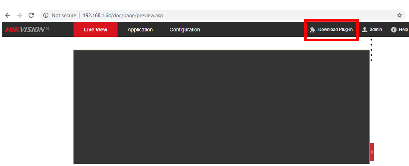This screenshot has height=166, width=409.
Task: View site information via the info icon
Action: 46,16
